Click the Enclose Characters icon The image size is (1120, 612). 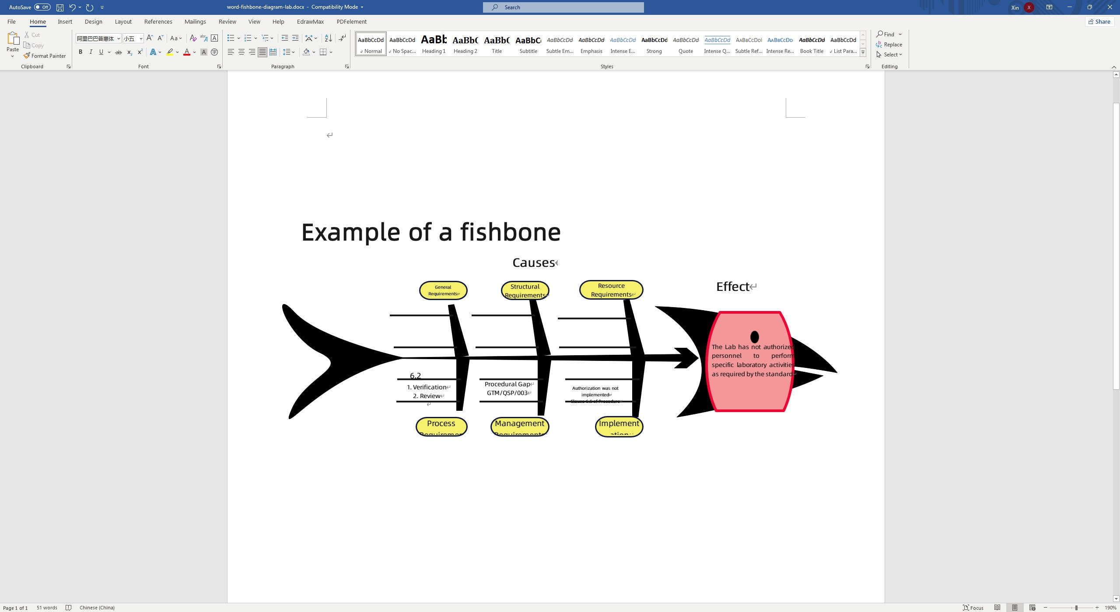[214, 52]
